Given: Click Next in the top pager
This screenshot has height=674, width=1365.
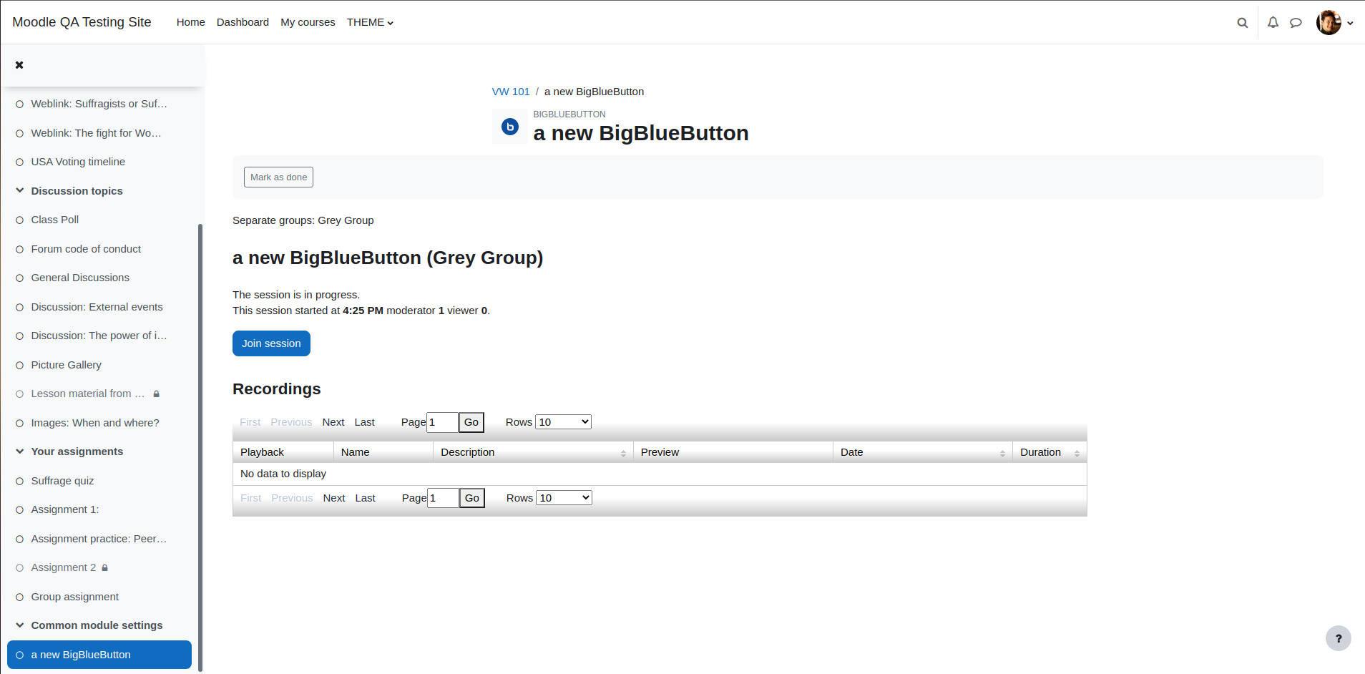Looking at the screenshot, I should 333,422.
